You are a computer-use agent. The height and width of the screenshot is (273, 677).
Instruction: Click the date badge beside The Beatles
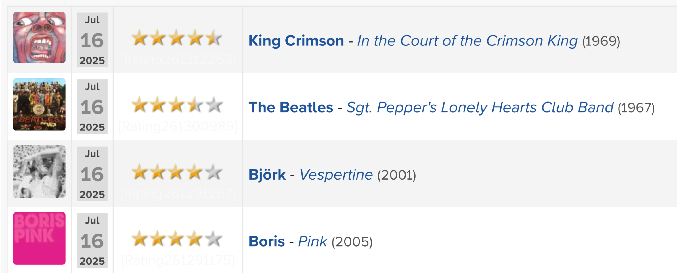tap(92, 106)
